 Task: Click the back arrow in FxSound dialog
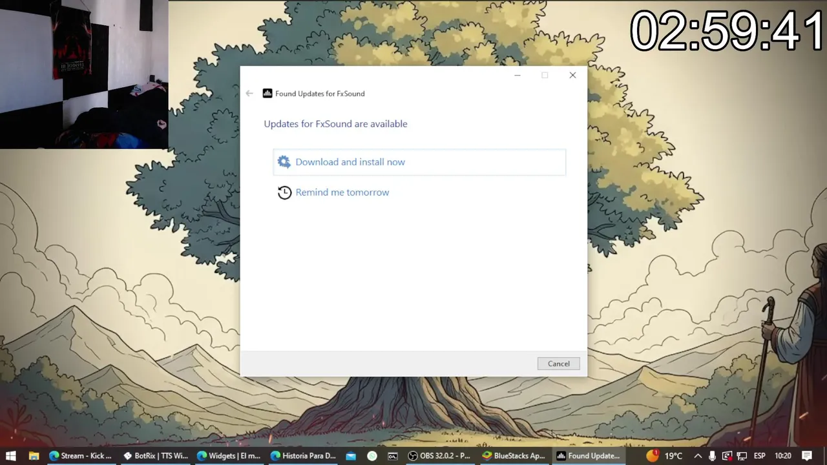tap(249, 94)
